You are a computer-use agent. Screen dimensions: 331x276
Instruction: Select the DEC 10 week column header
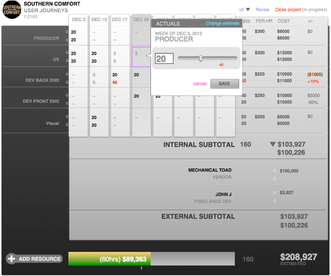pyautogui.click(x=99, y=20)
